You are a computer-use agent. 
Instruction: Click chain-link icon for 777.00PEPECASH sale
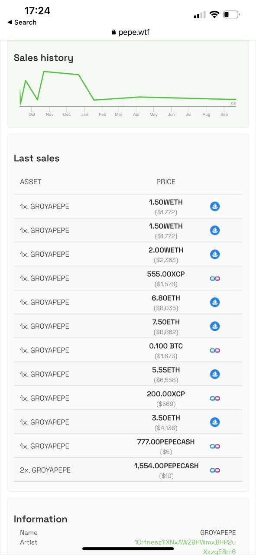coord(215,446)
